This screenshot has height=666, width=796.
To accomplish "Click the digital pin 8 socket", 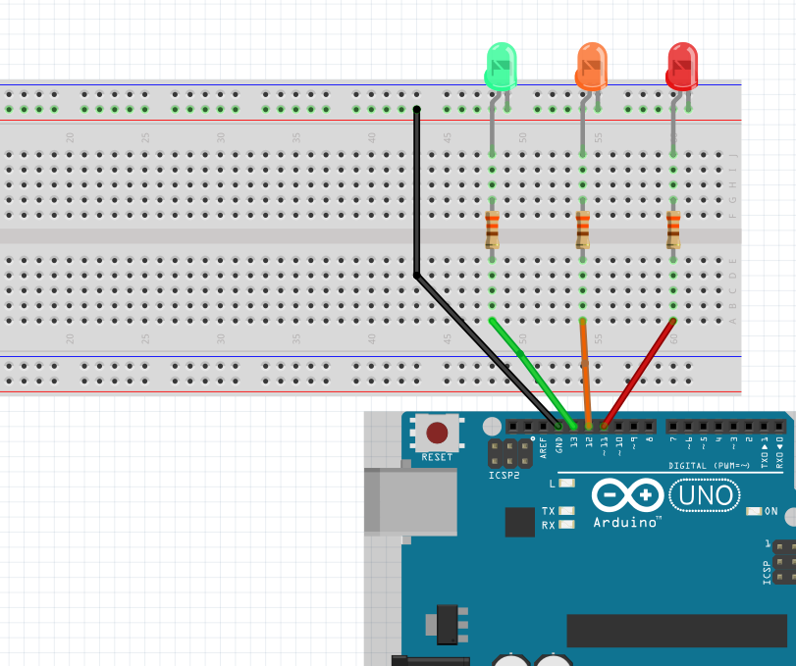I will pyautogui.click(x=650, y=426).
